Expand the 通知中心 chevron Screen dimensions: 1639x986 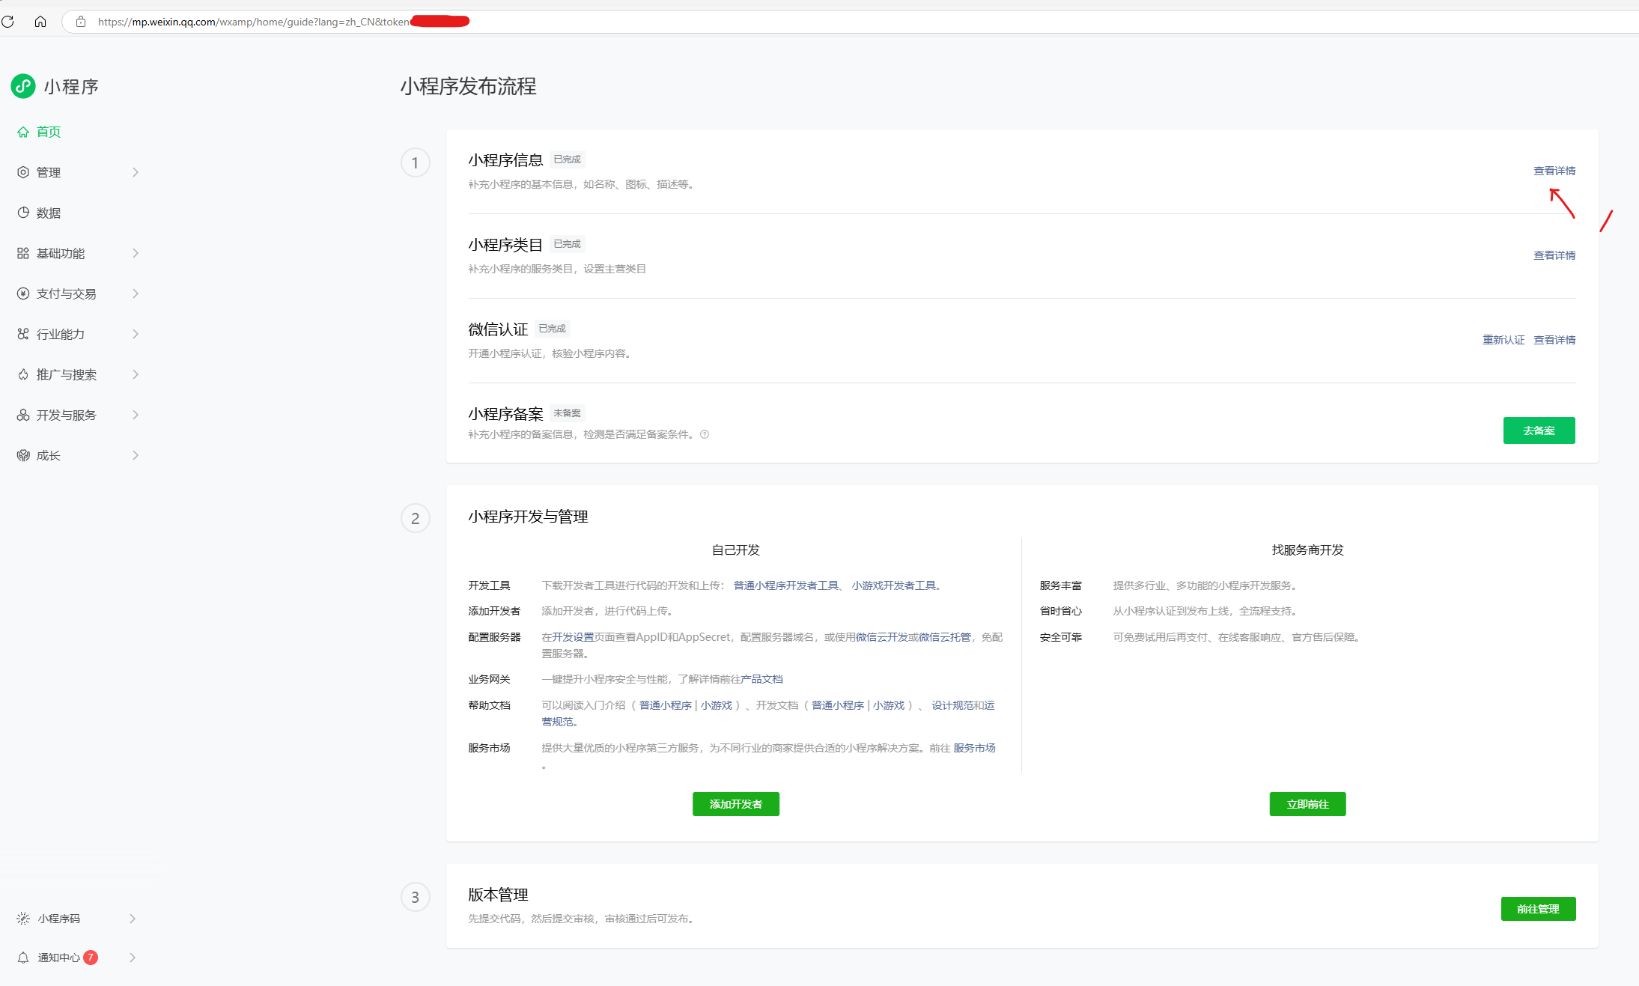133,958
